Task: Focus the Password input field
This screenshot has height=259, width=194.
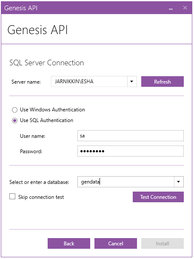Action: point(131,151)
